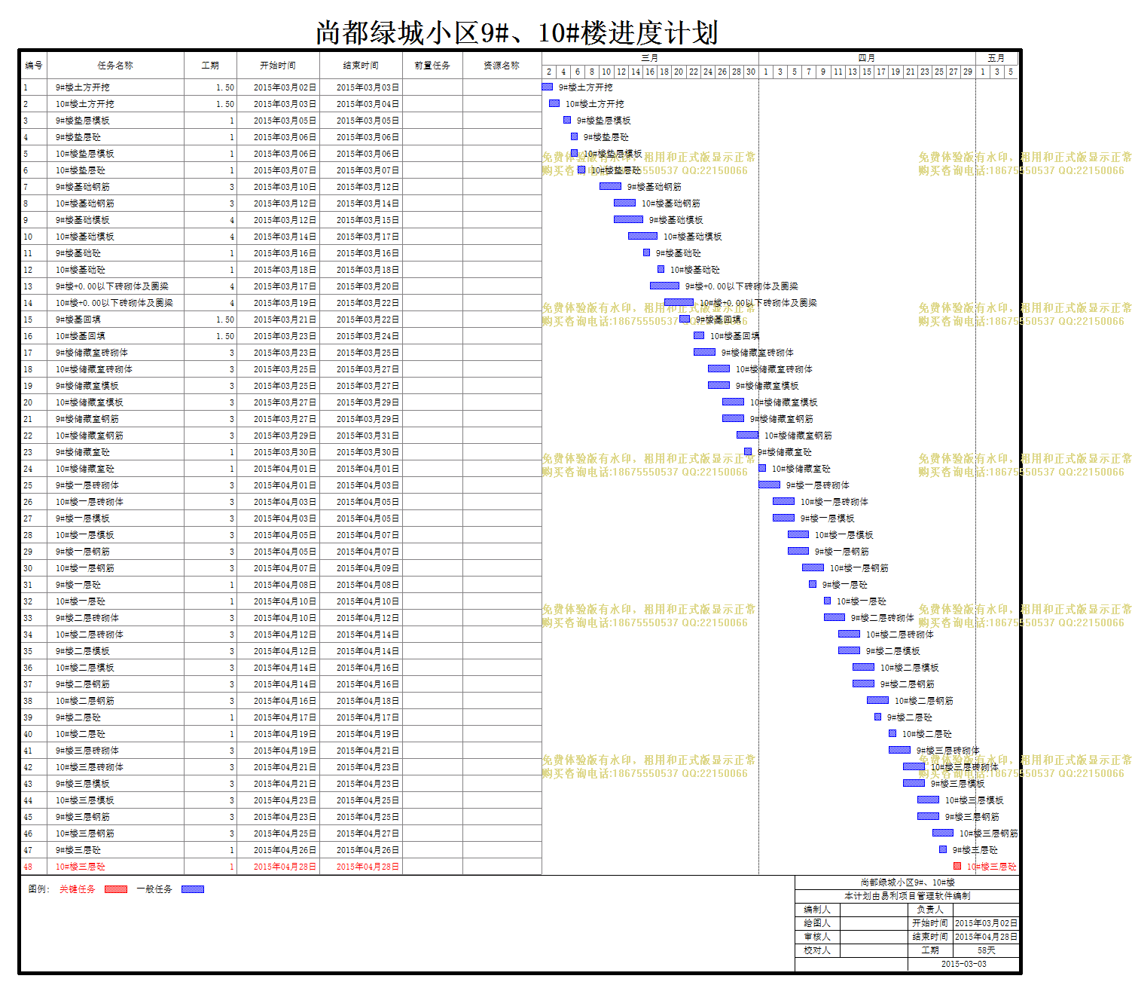Image resolution: width=1132 pixels, height=991 pixels.
Task: Click the Gantt bar for 10#楼储藏室钢筋
Action: [748, 435]
